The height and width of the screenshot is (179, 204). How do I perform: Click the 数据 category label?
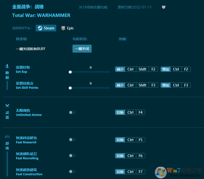click(x=7, y=75)
